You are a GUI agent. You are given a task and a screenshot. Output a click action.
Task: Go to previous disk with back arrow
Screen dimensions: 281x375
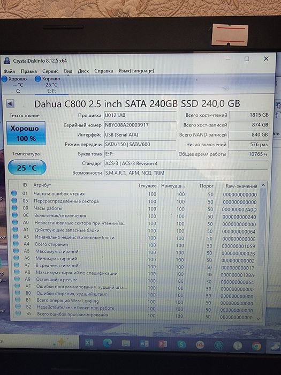10,103
